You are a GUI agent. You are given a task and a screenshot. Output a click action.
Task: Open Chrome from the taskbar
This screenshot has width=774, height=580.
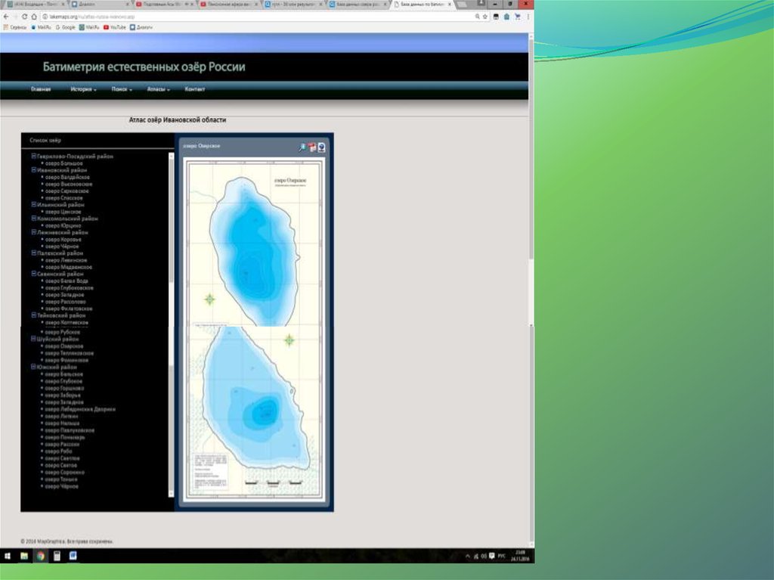tap(40, 556)
